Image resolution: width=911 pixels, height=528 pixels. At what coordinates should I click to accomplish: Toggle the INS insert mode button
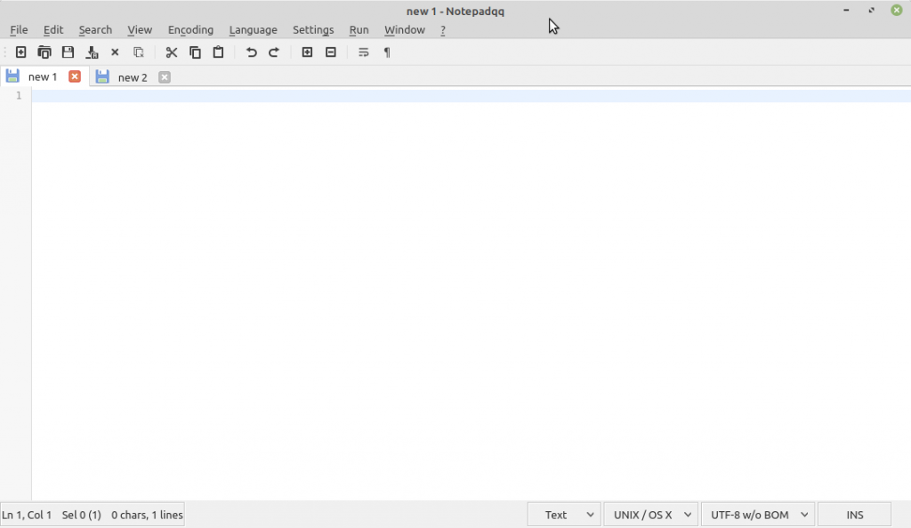(855, 515)
